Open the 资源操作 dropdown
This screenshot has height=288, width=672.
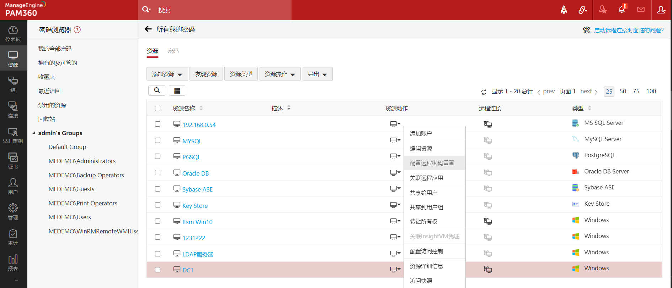pos(280,74)
